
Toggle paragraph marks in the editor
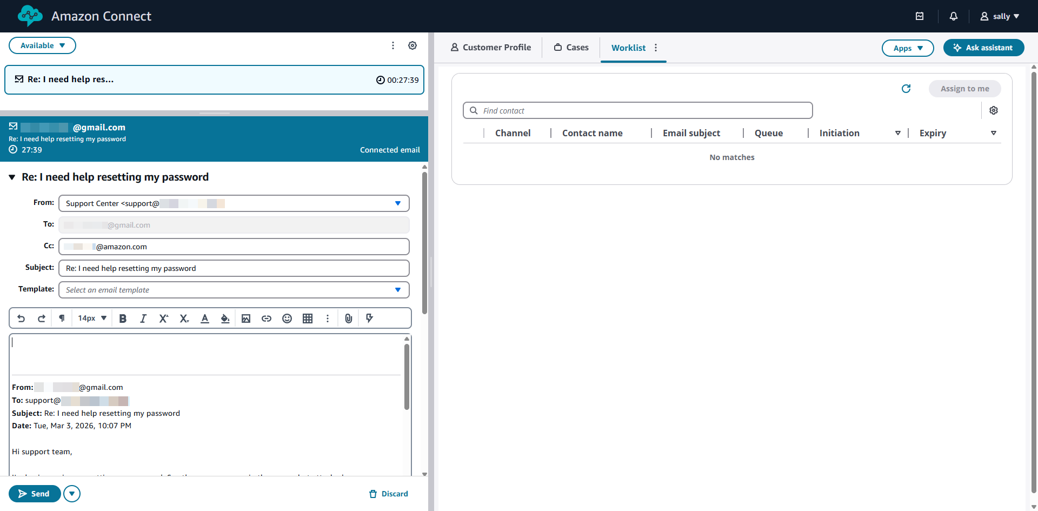[x=61, y=318]
